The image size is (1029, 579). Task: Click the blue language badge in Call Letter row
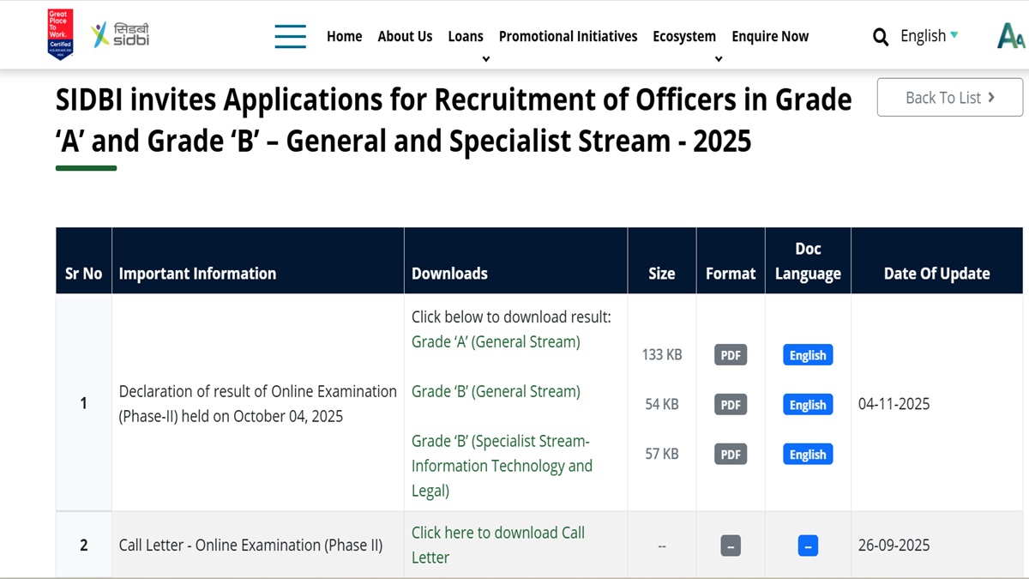[807, 545]
